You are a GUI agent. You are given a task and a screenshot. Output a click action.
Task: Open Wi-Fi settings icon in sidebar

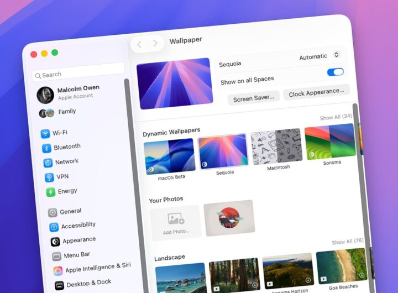pos(45,133)
